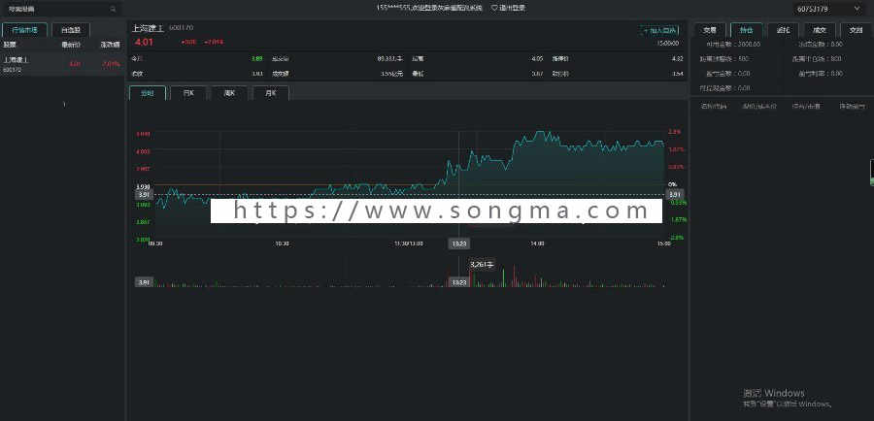Click the 加入自选 button

click(x=660, y=31)
